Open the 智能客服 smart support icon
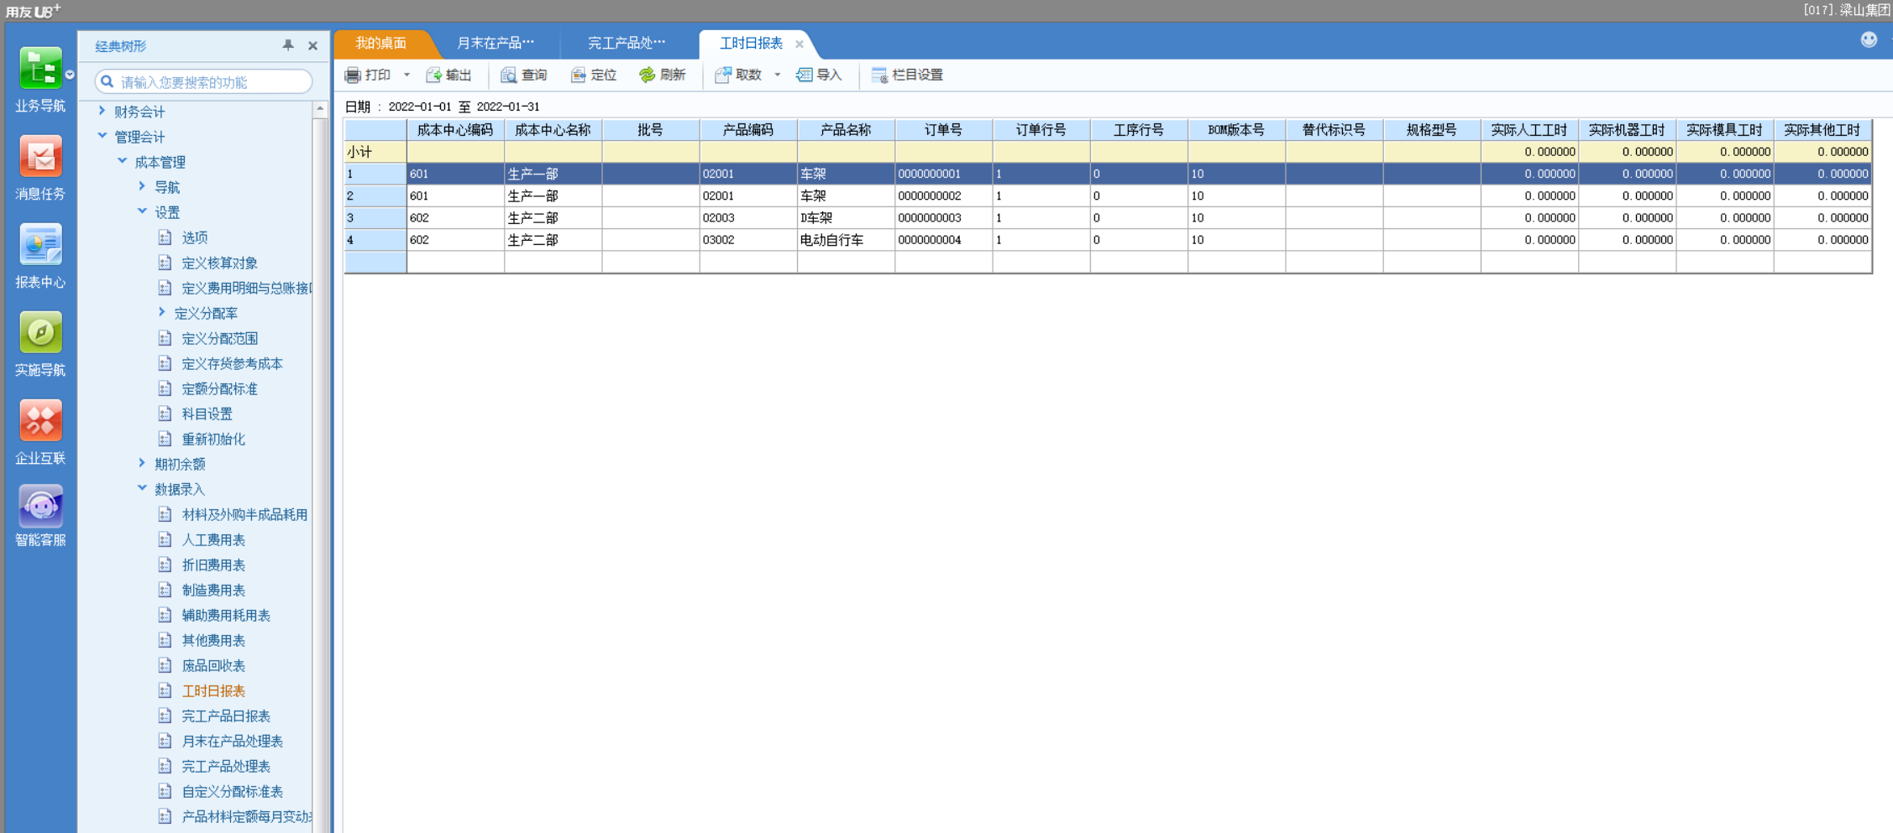This screenshot has width=1893, height=833. click(x=40, y=506)
